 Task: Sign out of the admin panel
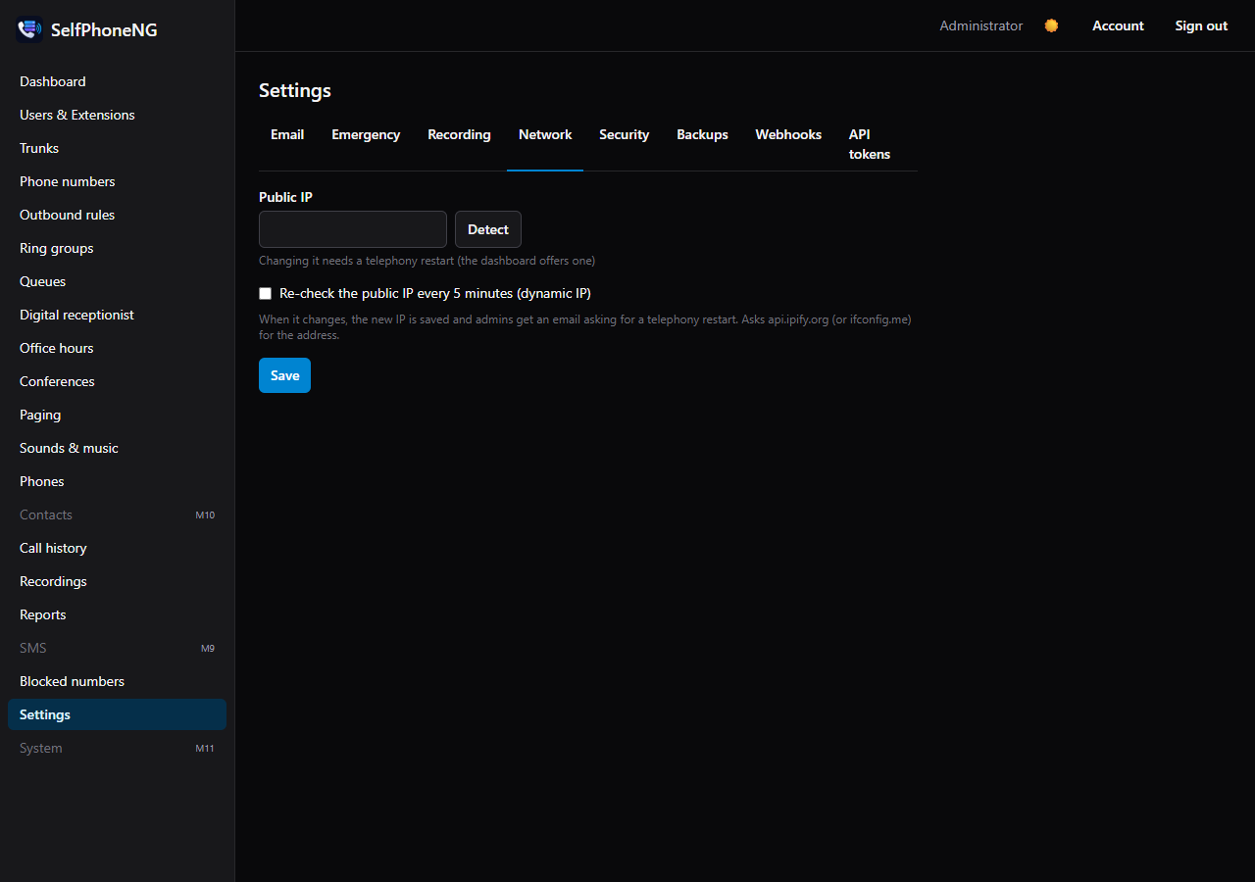click(1201, 25)
